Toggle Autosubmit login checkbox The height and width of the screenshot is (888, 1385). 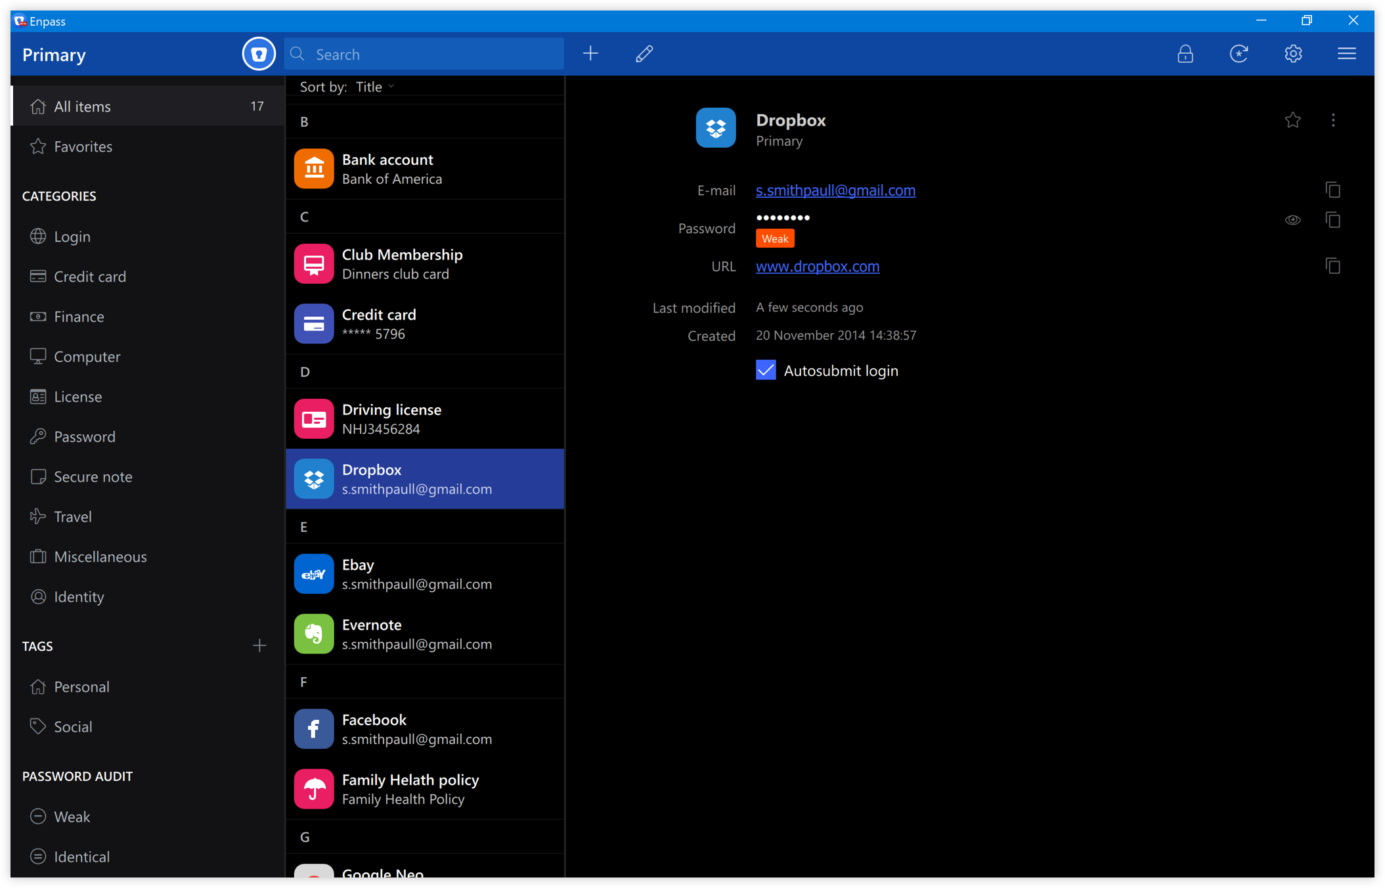pyautogui.click(x=766, y=370)
